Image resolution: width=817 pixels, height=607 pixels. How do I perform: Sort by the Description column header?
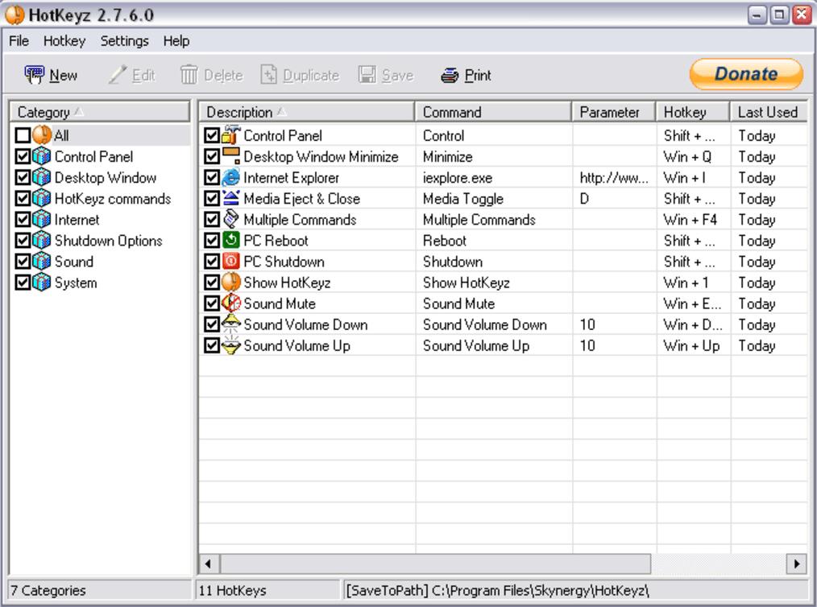(x=306, y=112)
